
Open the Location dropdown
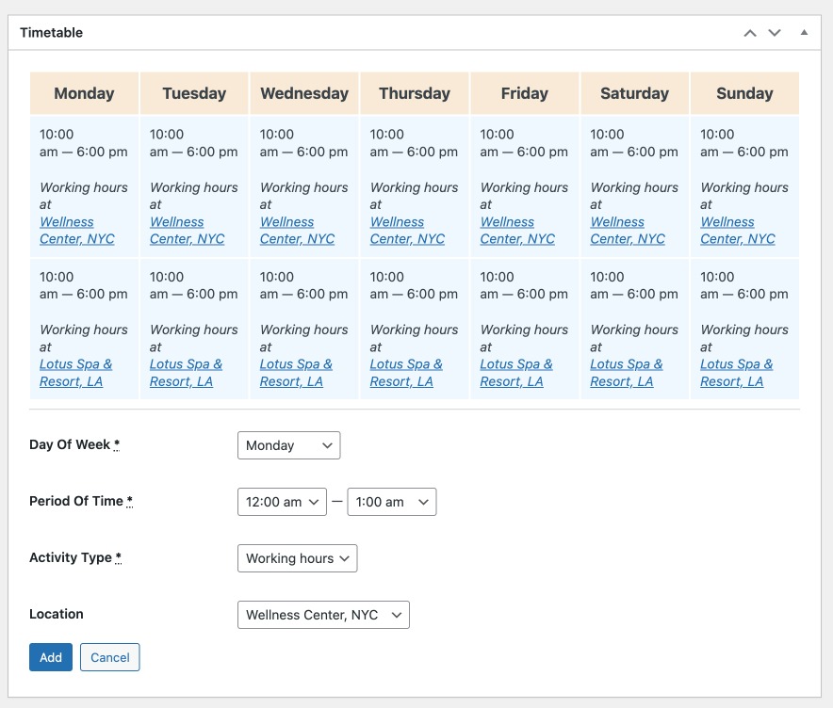coord(323,615)
